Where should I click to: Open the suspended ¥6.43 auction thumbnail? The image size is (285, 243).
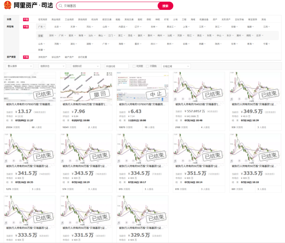coord(142,87)
